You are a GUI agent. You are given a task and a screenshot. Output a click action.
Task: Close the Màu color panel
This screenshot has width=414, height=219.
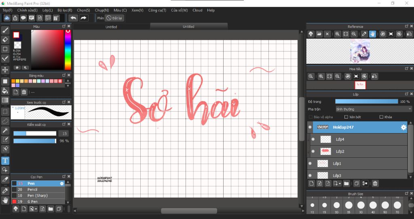(x=69, y=26)
